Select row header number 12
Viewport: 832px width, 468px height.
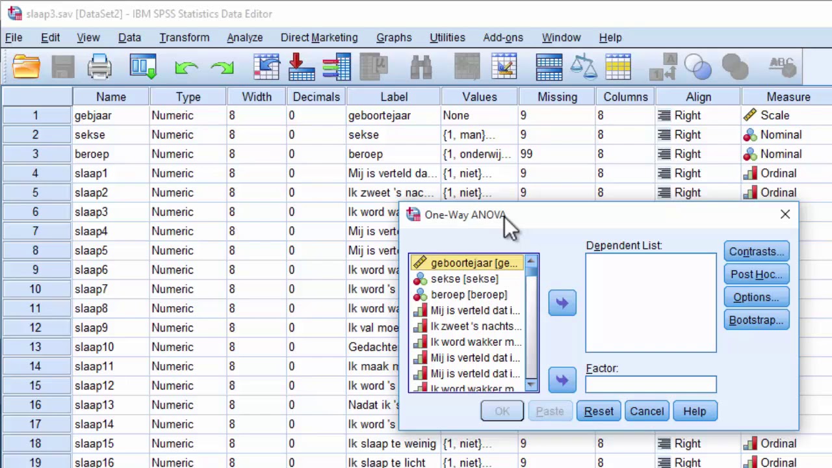(36, 328)
